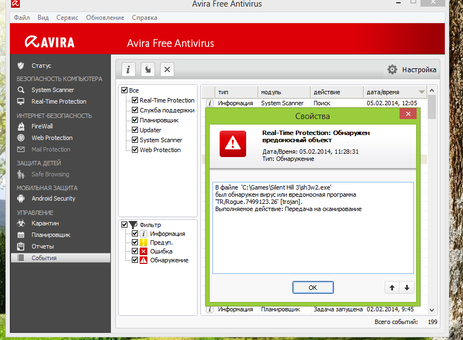Toggle the Обнаружение filter checkbox

[135, 260]
